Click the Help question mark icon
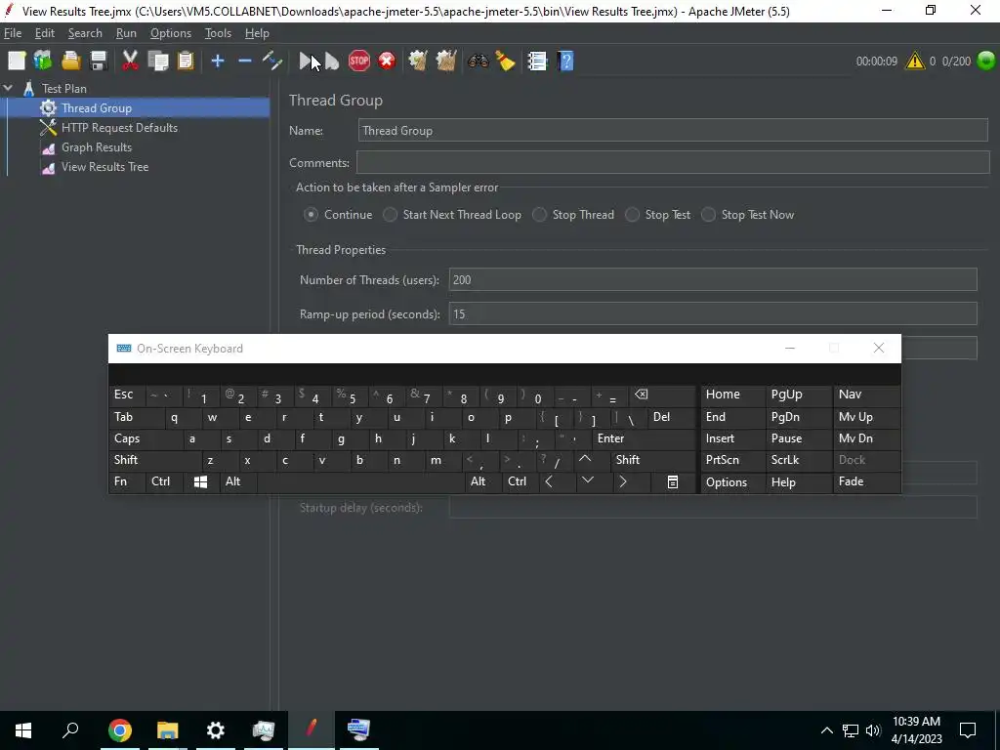The image size is (1000, 750). pyautogui.click(x=565, y=62)
